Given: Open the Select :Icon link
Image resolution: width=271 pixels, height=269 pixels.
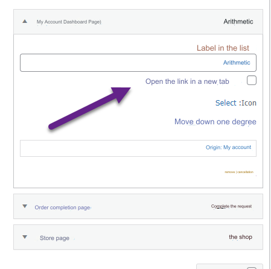Looking at the screenshot, I should [236, 103].
